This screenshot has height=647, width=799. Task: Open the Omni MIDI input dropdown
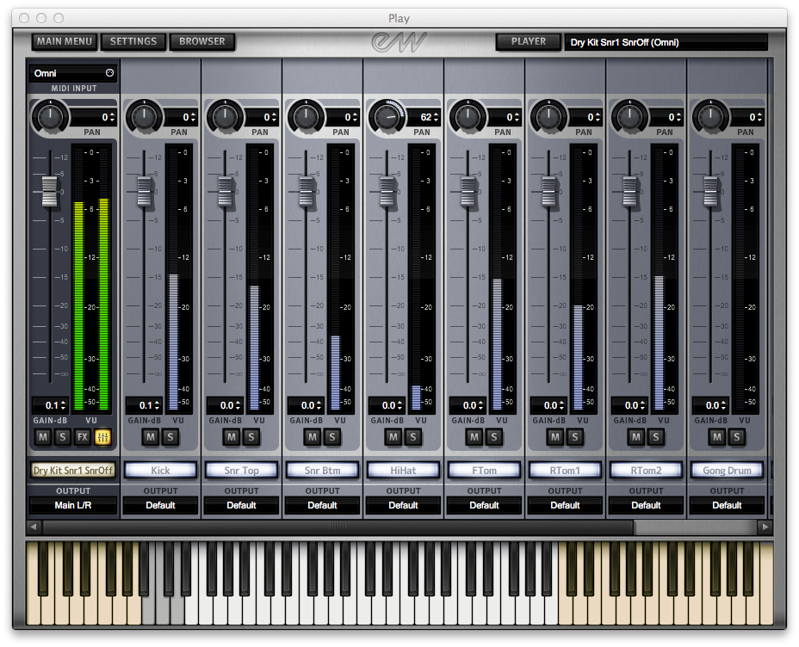pos(73,73)
